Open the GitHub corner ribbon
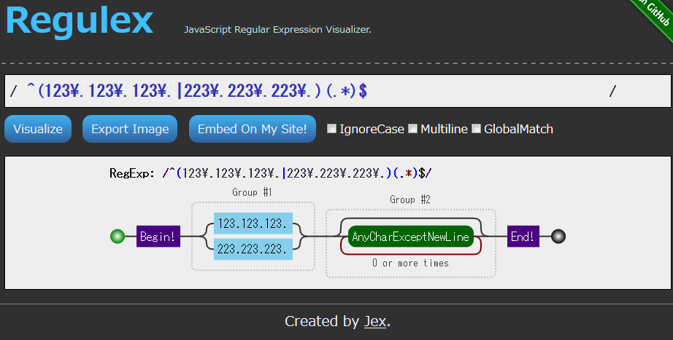The image size is (673, 340). pos(653,17)
